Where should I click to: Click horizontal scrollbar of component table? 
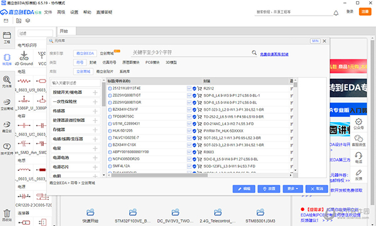(x=159, y=175)
